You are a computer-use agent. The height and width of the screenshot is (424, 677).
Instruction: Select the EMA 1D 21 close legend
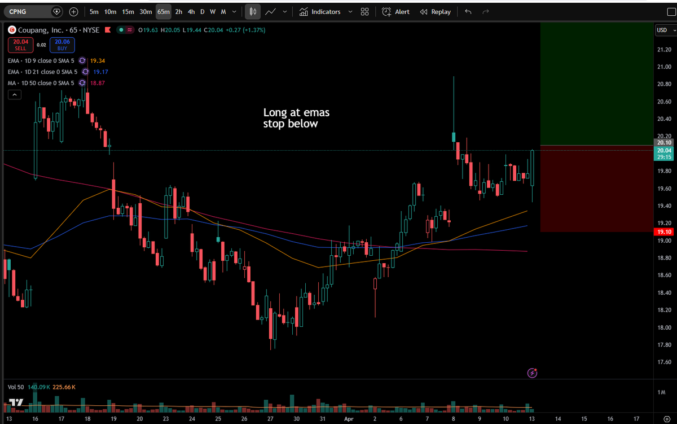pos(42,72)
